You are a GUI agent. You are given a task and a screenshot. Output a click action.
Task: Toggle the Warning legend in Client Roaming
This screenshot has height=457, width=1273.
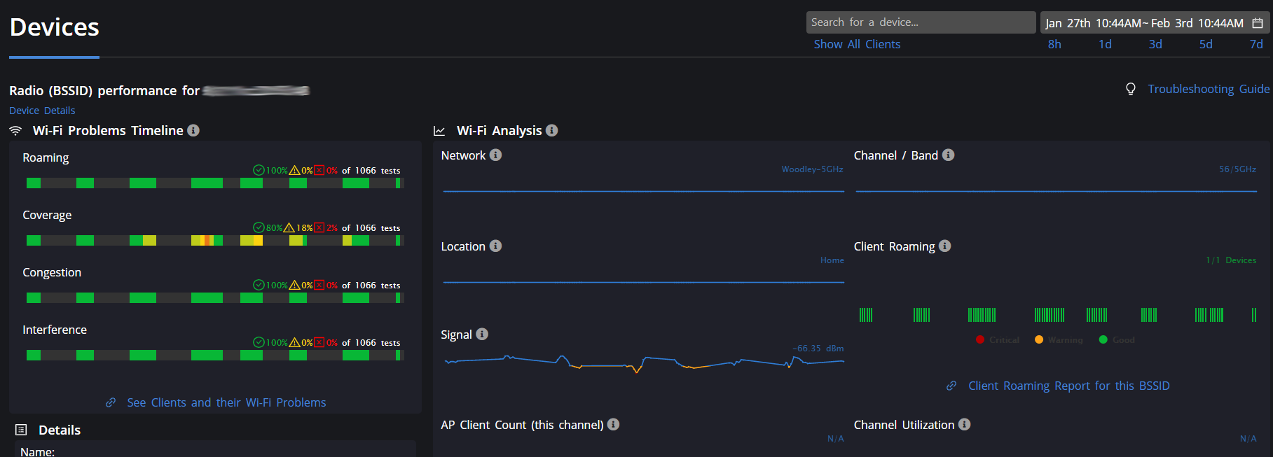(1059, 340)
